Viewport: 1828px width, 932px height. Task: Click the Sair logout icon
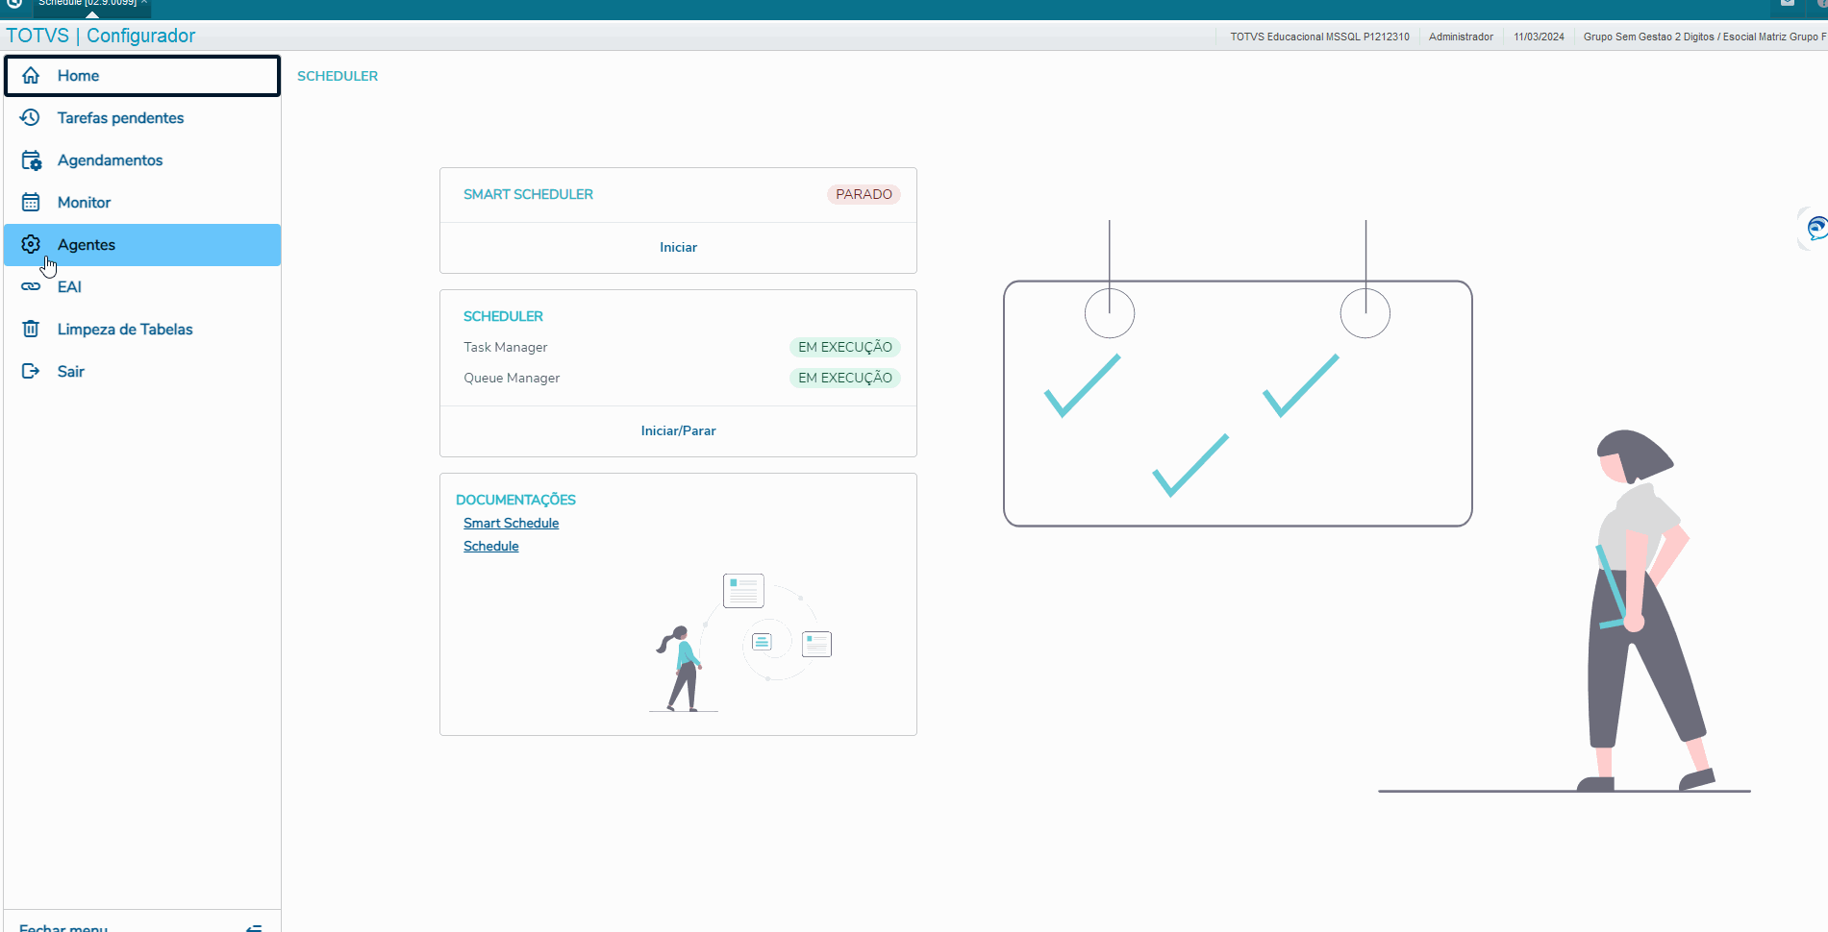[31, 372]
